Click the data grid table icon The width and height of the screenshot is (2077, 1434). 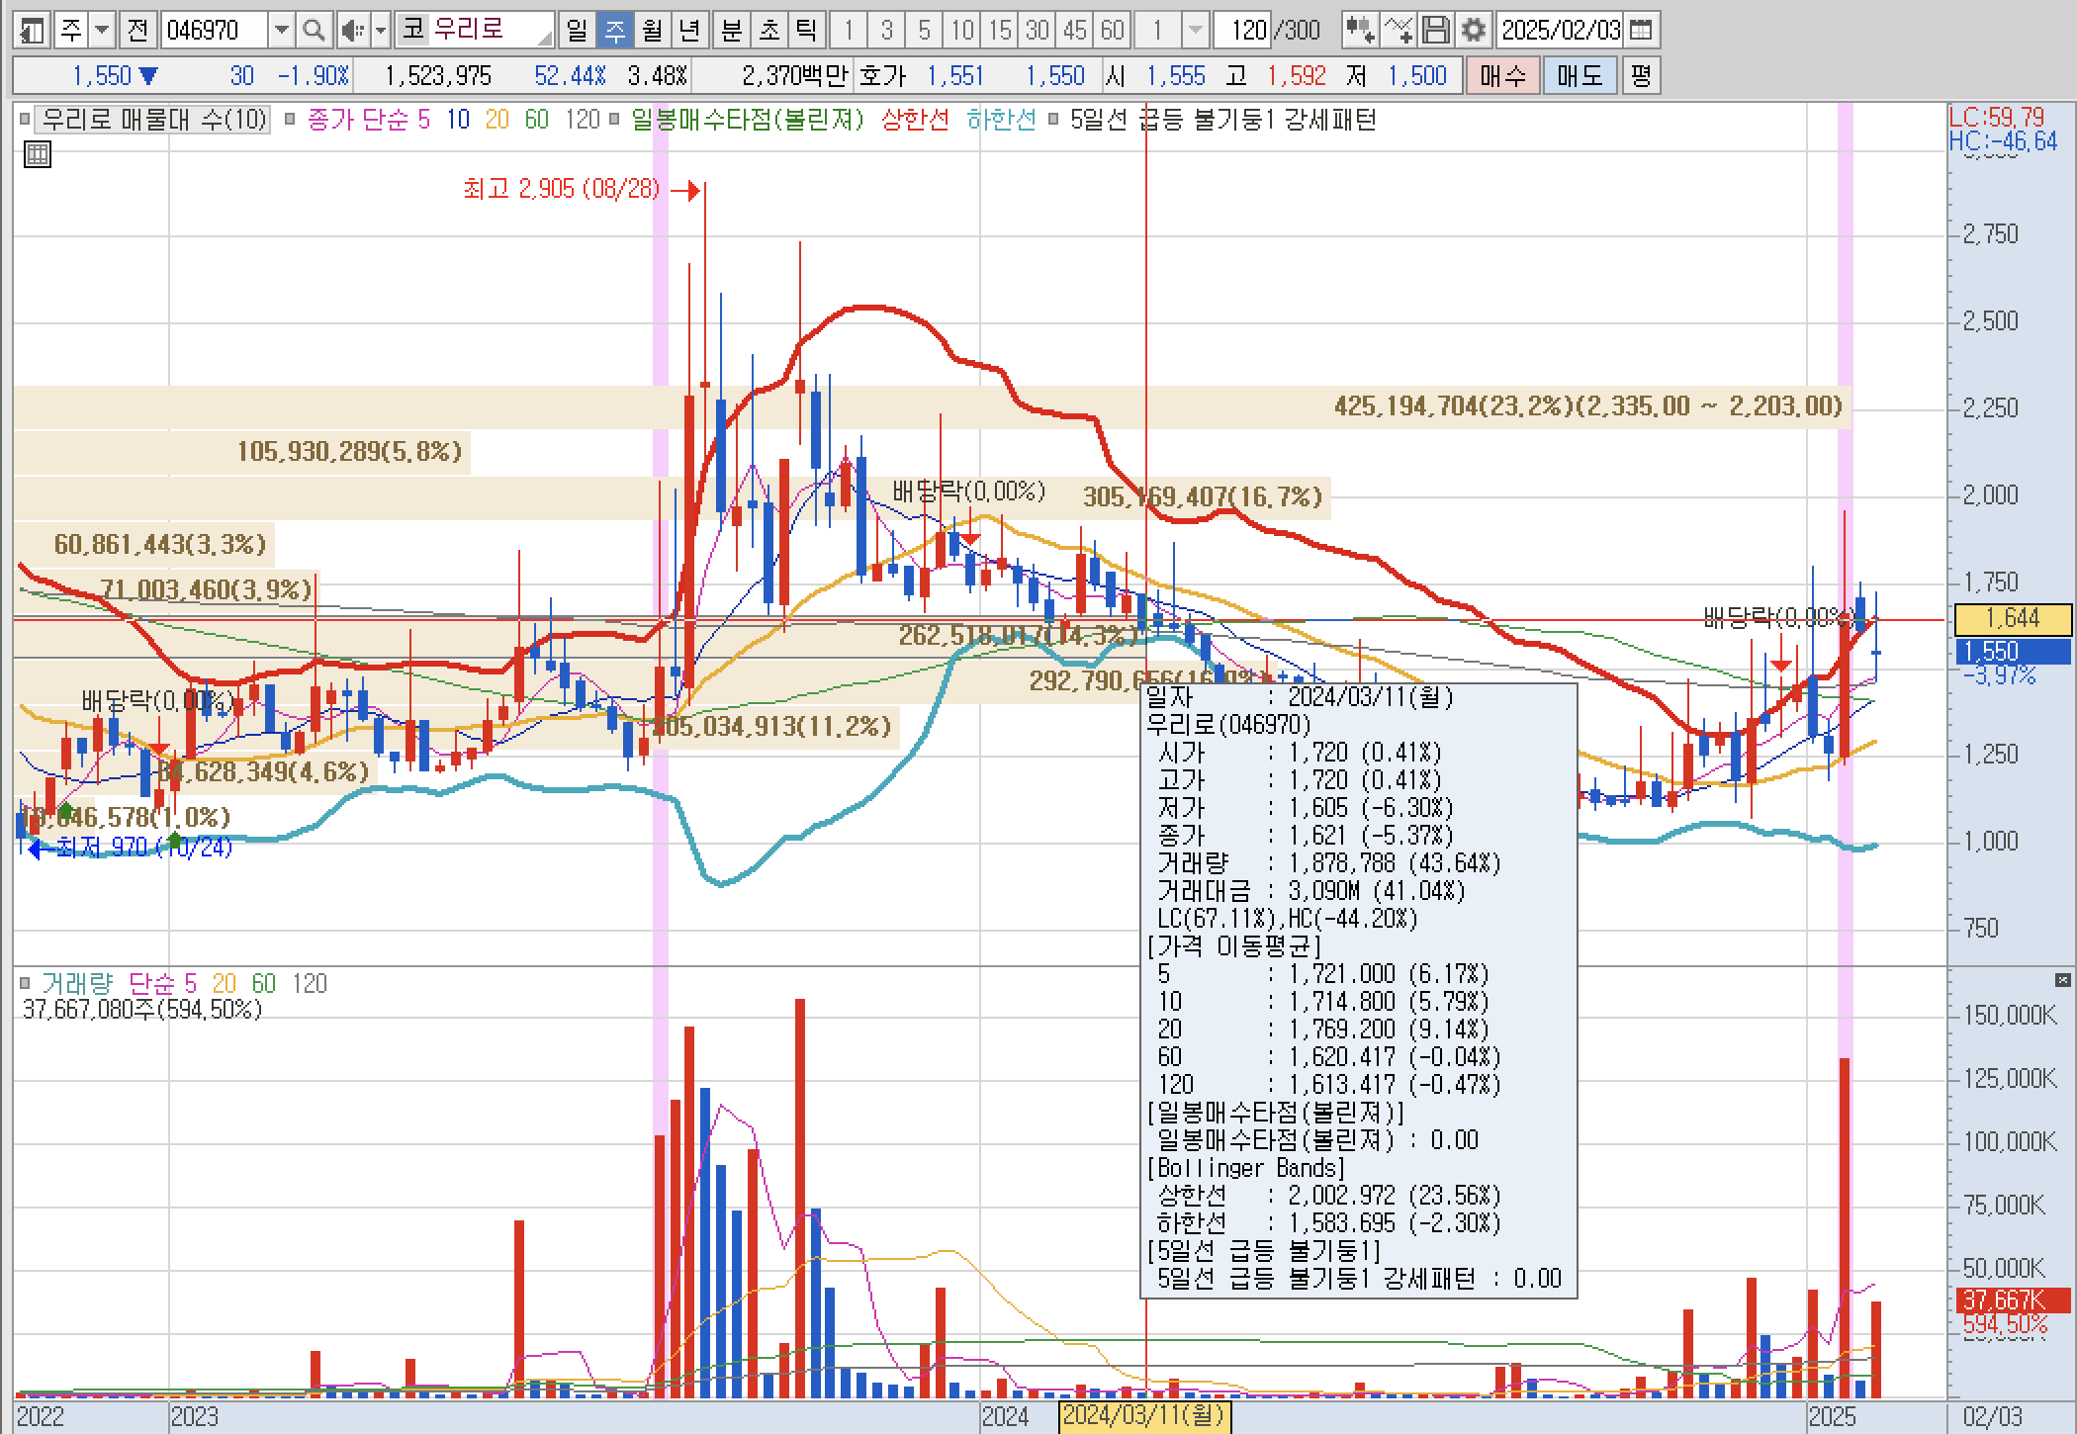[x=37, y=154]
